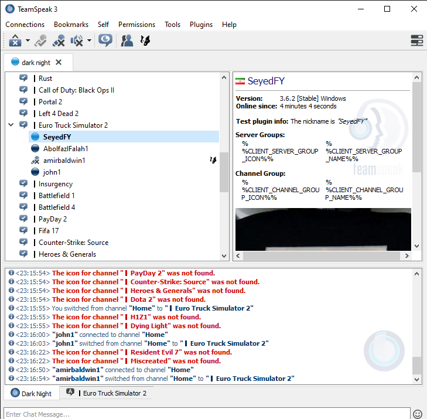427x419 pixels.
Task: Collapse the Euro Truck Simulator 2 channel
Action: click(x=11, y=125)
